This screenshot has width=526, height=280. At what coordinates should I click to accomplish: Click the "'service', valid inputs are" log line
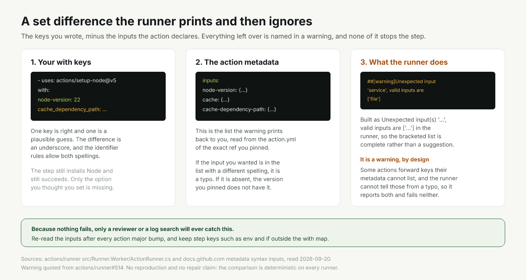tap(395, 90)
